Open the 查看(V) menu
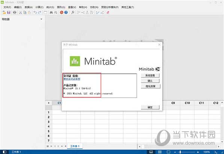This screenshot has width=224, height=154. (72, 7)
